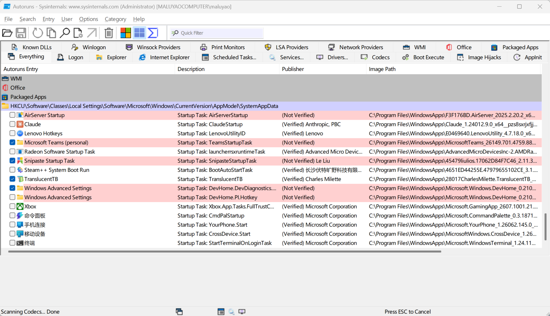Click the monitor icon in status bar
Viewport: 550px width, 316px height.
[x=242, y=312]
